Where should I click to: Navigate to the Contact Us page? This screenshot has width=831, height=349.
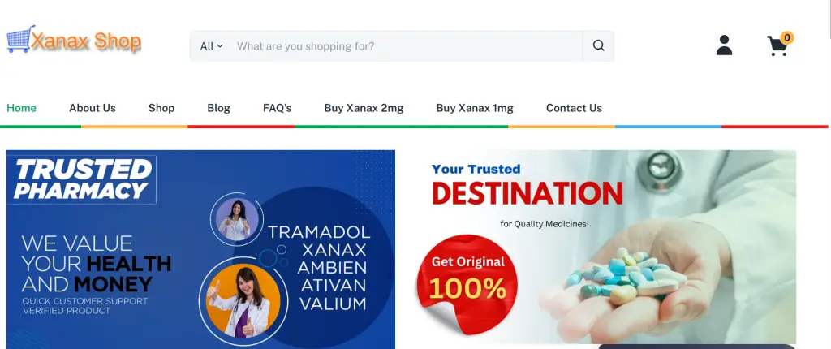574,108
